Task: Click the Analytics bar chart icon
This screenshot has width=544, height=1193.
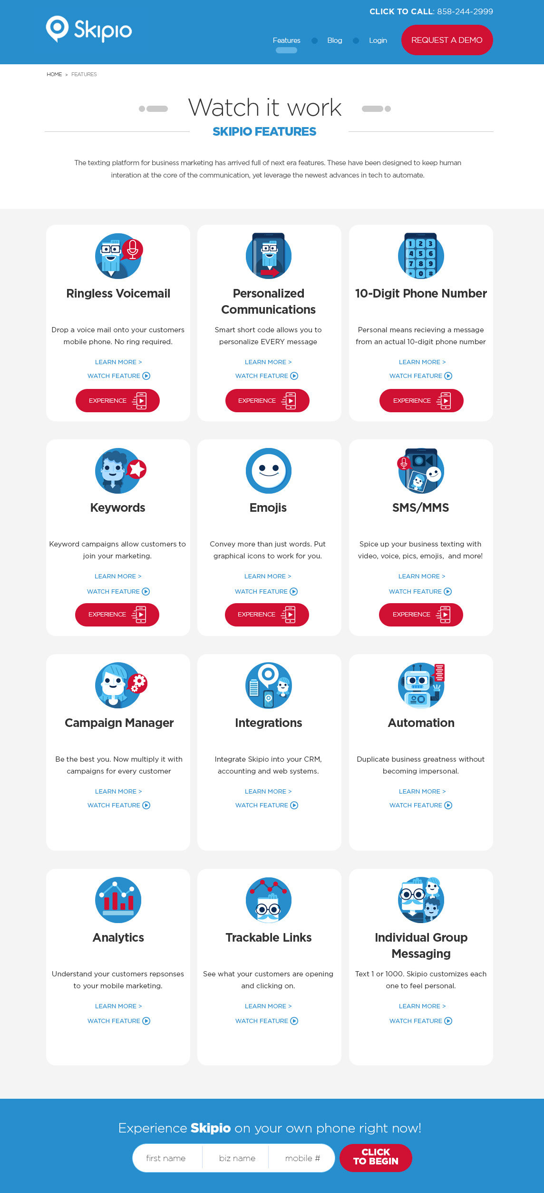Action: tap(118, 900)
